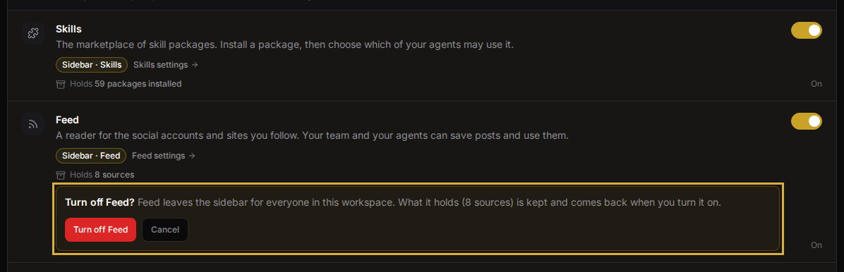Click the Feed RSS icon
This screenshot has width=844, height=272.
pyautogui.click(x=33, y=125)
